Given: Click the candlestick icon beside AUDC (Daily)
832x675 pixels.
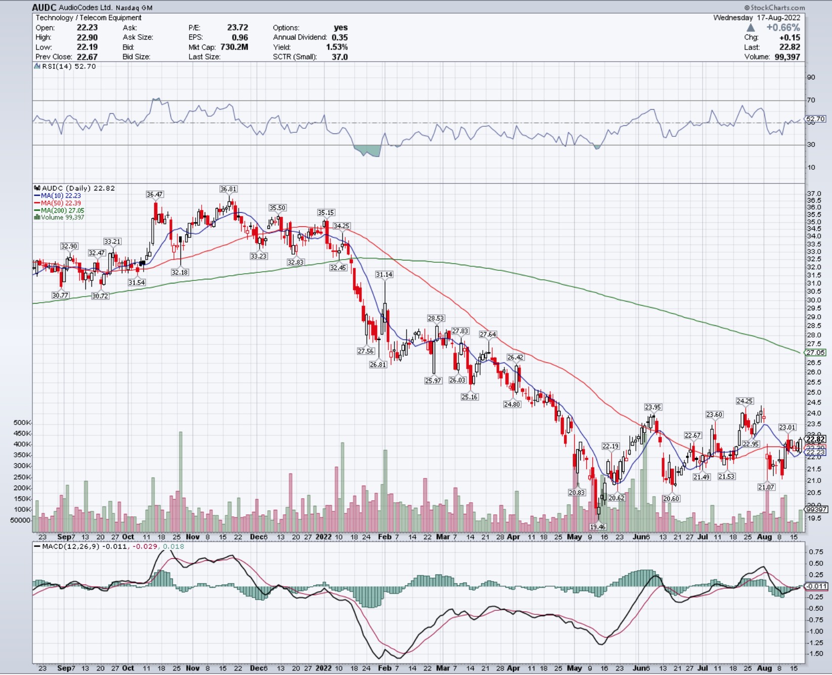Looking at the screenshot, I should [x=37, y=188].
